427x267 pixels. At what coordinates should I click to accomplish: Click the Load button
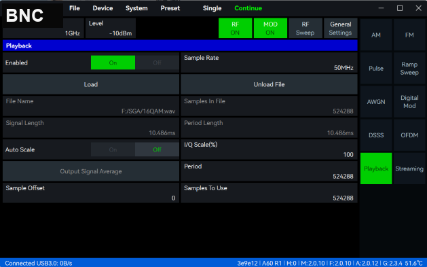tap(91, 84)
